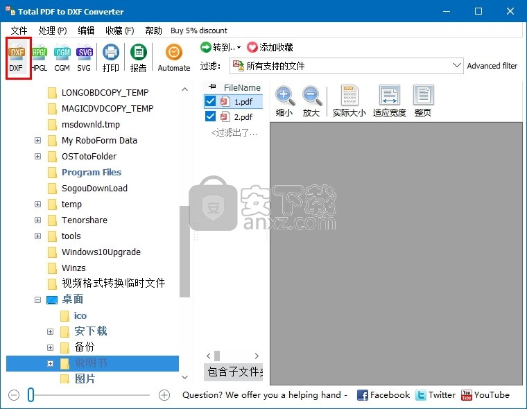The height and width of the screenshot is (409, 527).
Task: Select the 2.pdf file row
Action: 233,116
